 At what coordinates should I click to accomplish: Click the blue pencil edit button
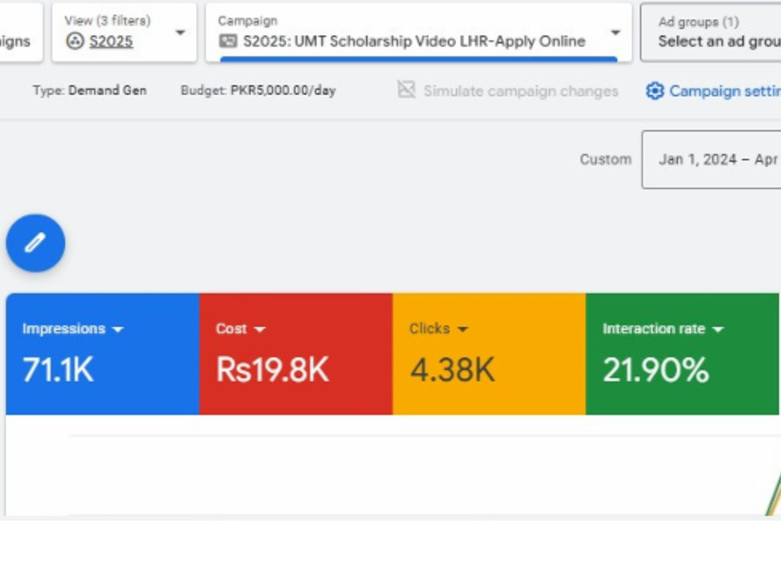coord(35,243)
